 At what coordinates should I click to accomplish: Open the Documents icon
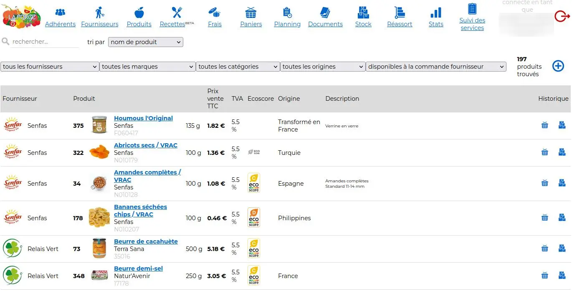(x=325, y=12)
